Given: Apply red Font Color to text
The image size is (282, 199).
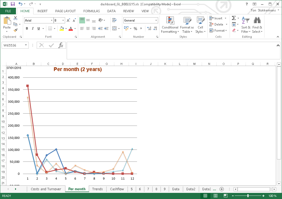Looking at the screenshot, I should [x=71, y=28].
